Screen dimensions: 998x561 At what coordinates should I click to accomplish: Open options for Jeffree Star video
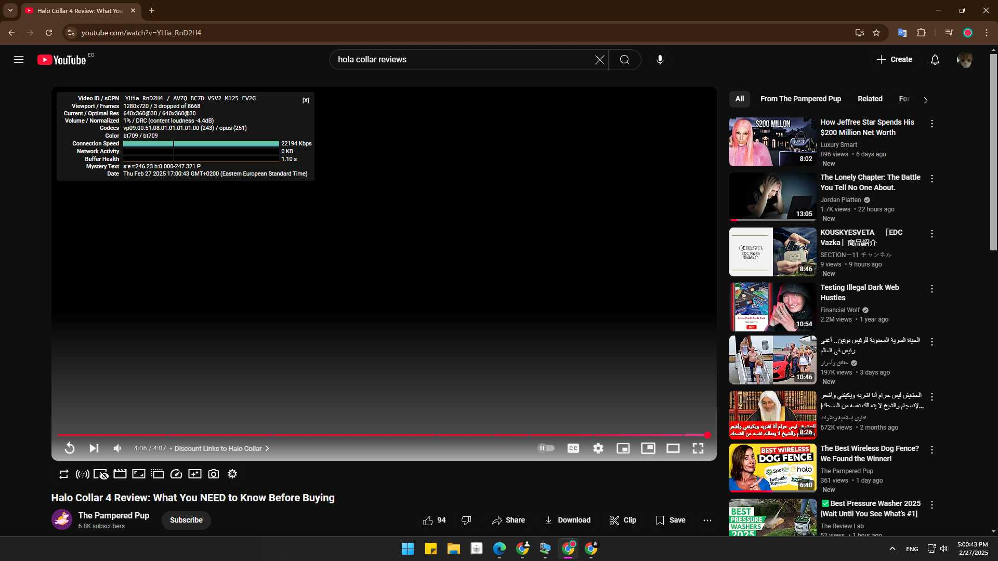tap(931, 124)
